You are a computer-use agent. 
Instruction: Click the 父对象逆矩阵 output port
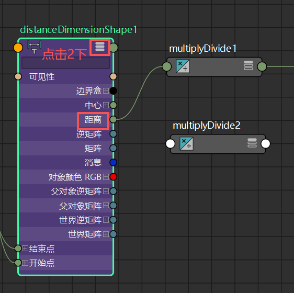pyautogui.click(x=113, y=191)
